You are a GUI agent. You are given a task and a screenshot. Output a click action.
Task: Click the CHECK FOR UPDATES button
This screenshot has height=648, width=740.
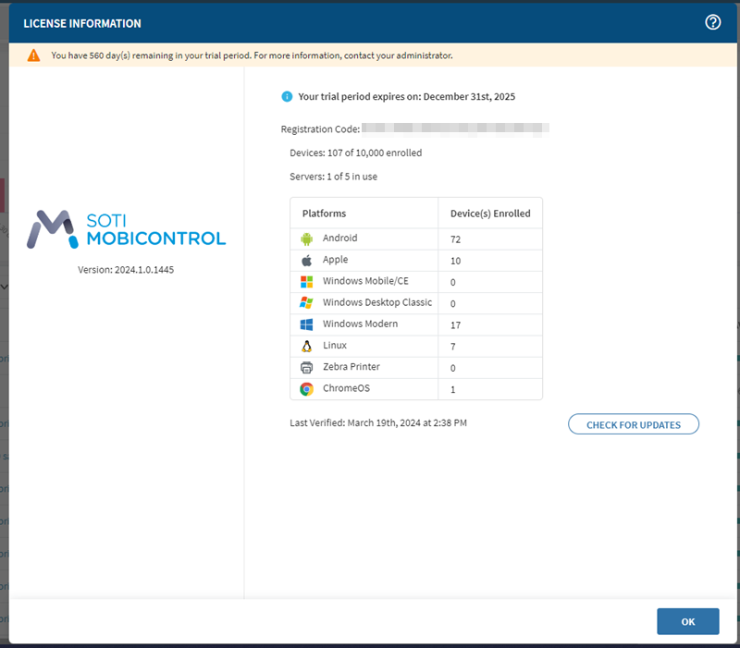634,424
